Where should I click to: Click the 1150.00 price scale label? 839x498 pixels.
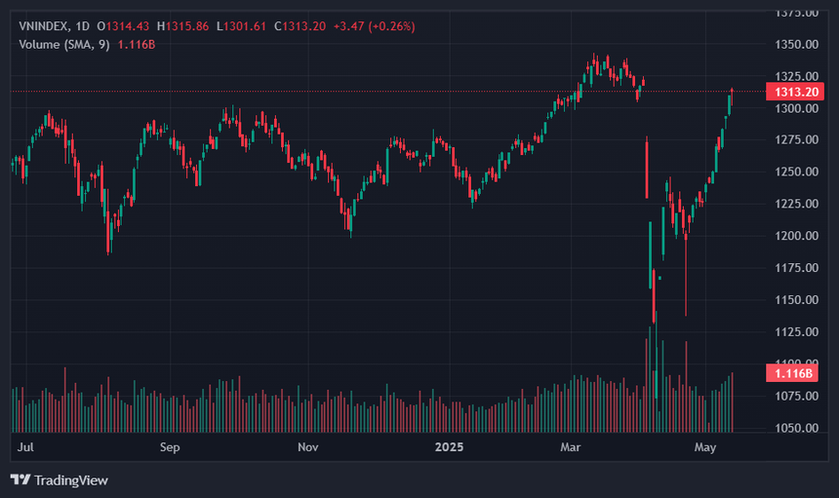(x=796, y=300)
